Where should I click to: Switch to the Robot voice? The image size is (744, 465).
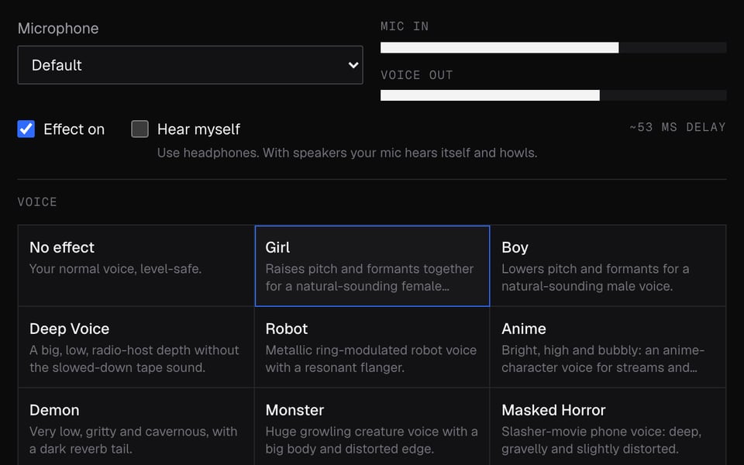point(373,347)
